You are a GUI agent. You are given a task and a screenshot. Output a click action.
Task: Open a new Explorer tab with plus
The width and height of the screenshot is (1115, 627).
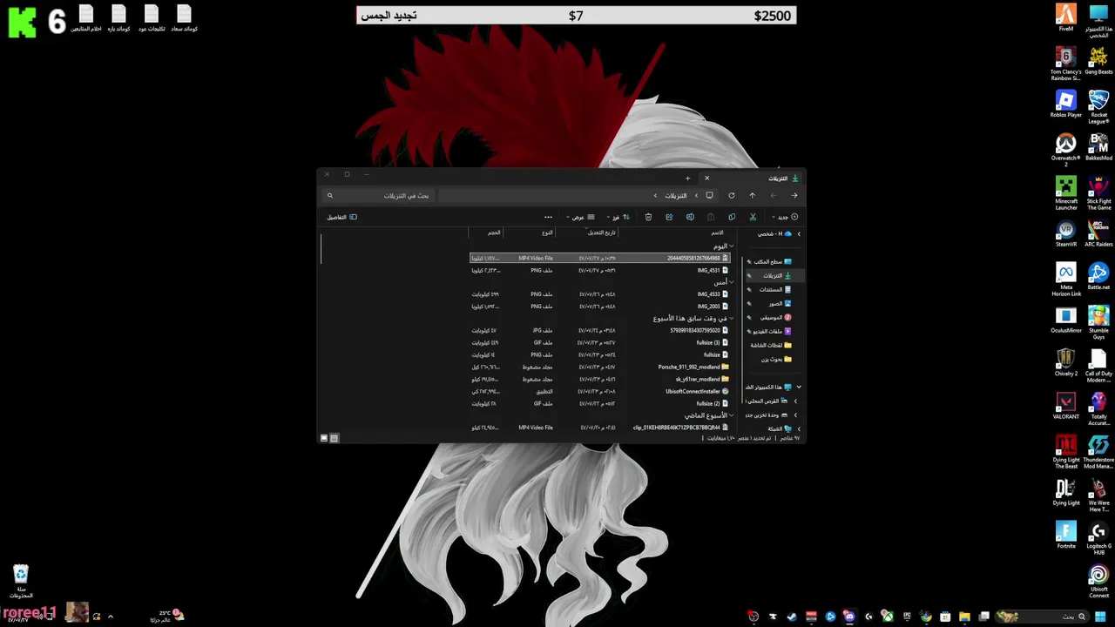[687, 179]
